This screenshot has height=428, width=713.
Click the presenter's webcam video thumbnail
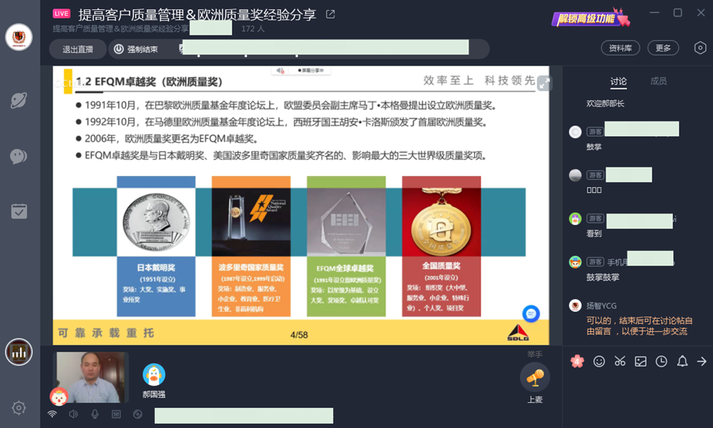[91, 377]
